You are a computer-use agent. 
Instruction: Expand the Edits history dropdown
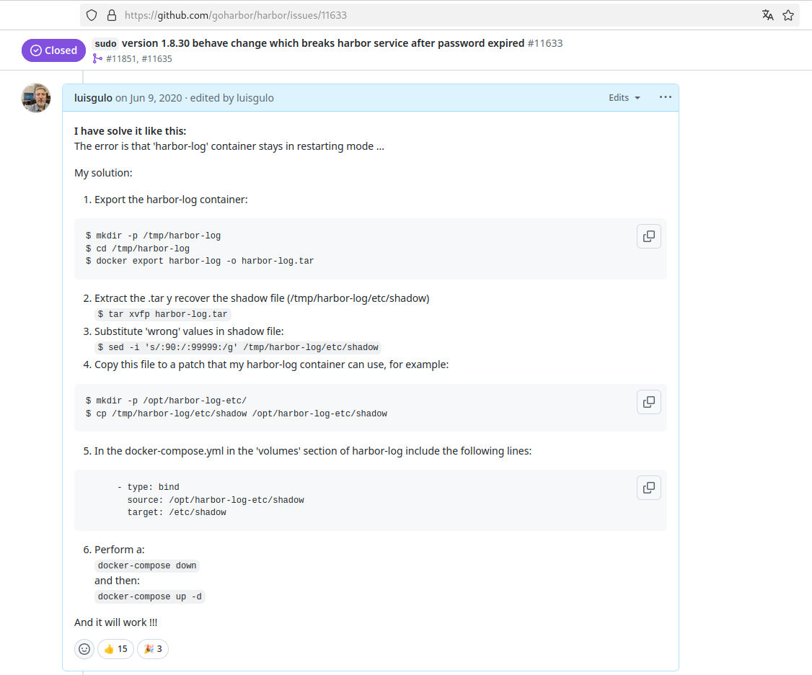coord(625,98)
